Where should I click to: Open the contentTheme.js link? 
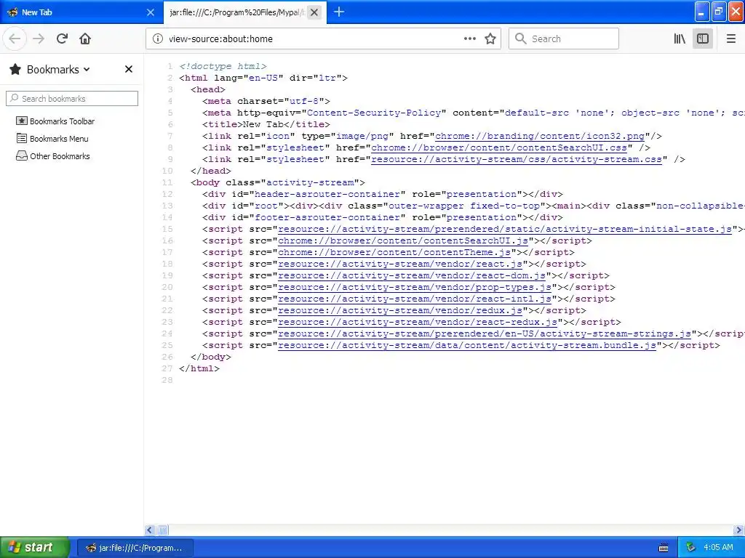394,252
